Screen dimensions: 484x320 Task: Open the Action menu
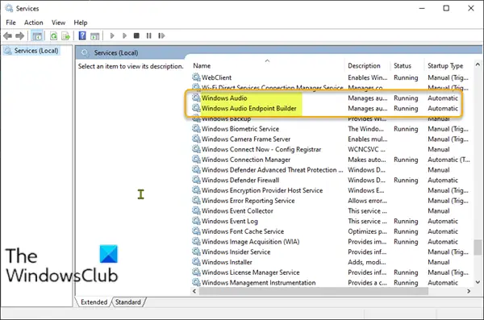34,23
